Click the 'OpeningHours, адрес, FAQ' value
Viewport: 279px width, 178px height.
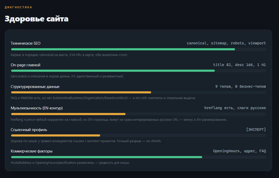click(239, 151)
